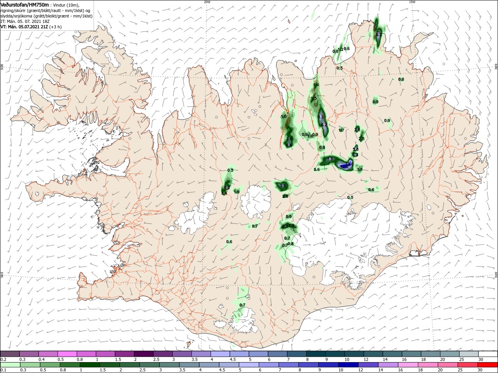Click the 'VT: Mán. 05.07.2021 21Z' valid time

(24, 27)
